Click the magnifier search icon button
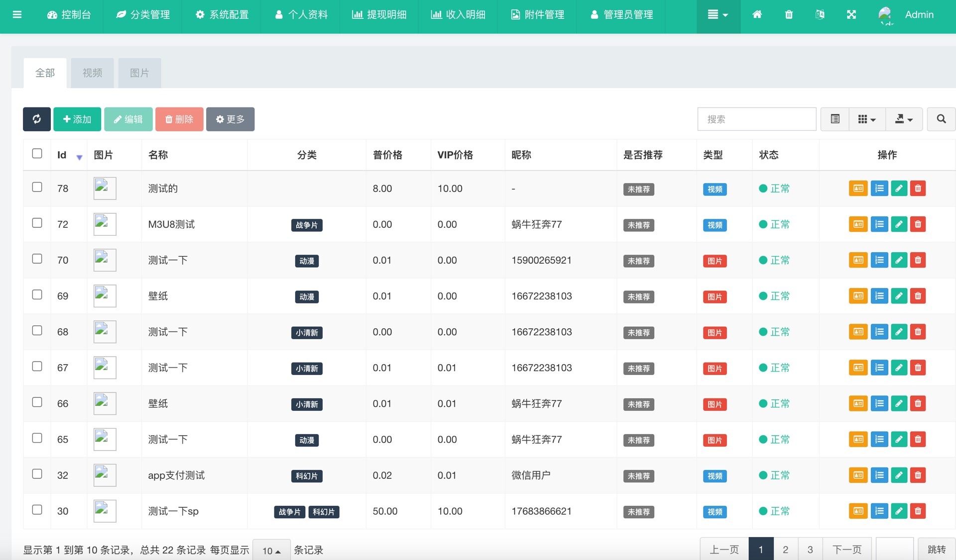 [x=941, y=119]
